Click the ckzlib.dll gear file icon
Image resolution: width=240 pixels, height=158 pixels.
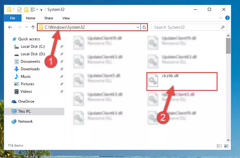tap(153, 80)
